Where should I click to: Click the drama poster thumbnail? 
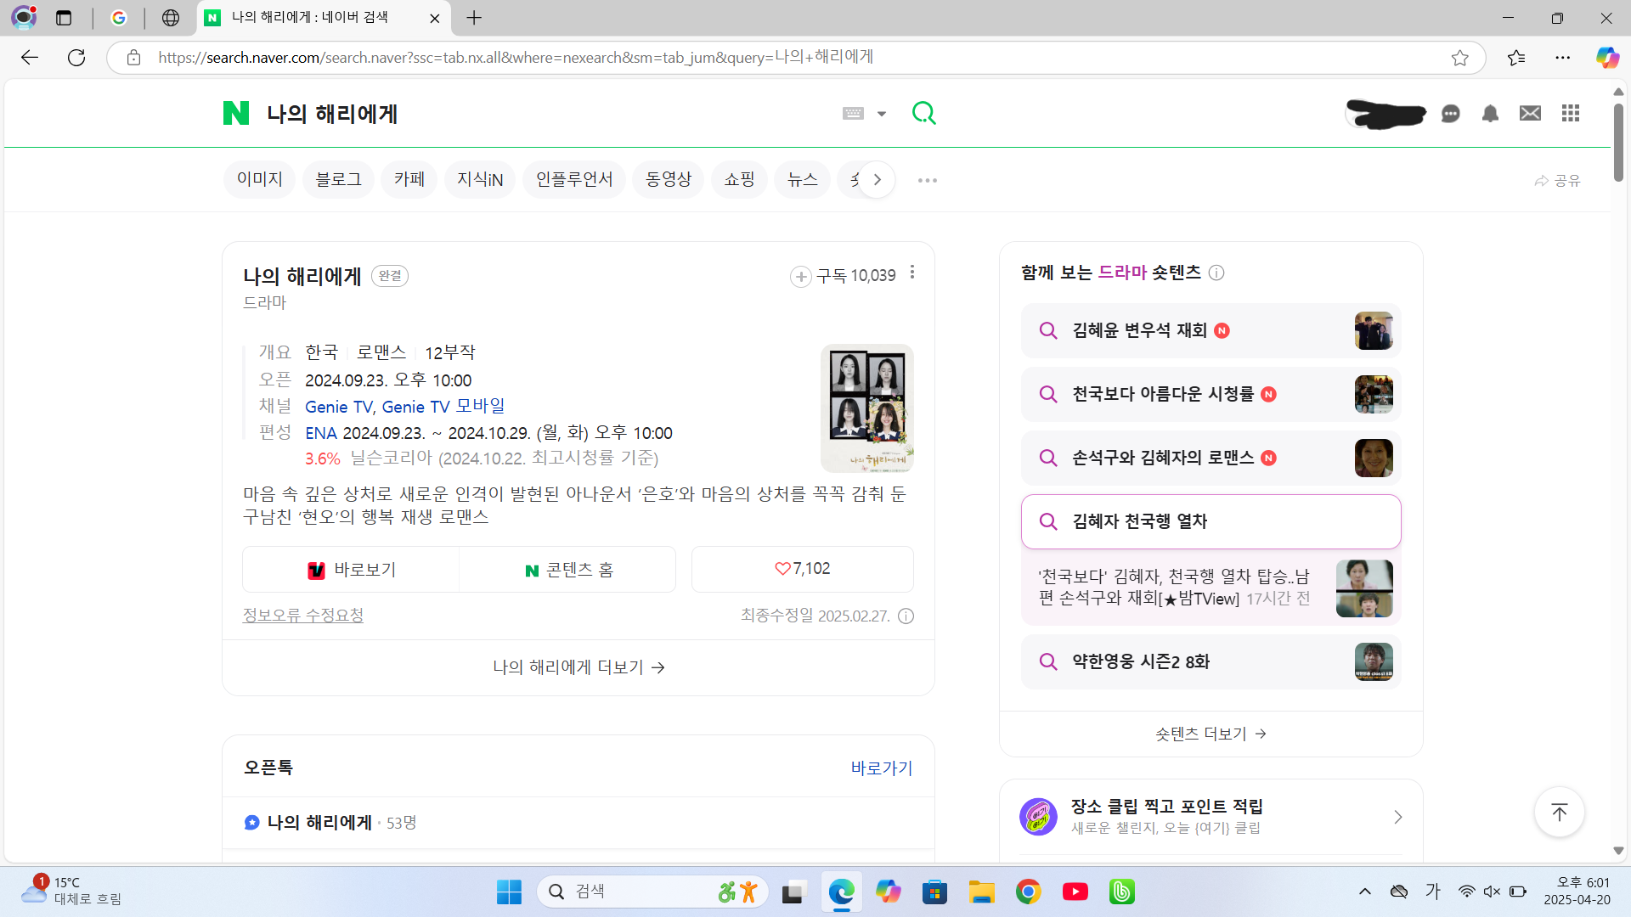(866, 408)
